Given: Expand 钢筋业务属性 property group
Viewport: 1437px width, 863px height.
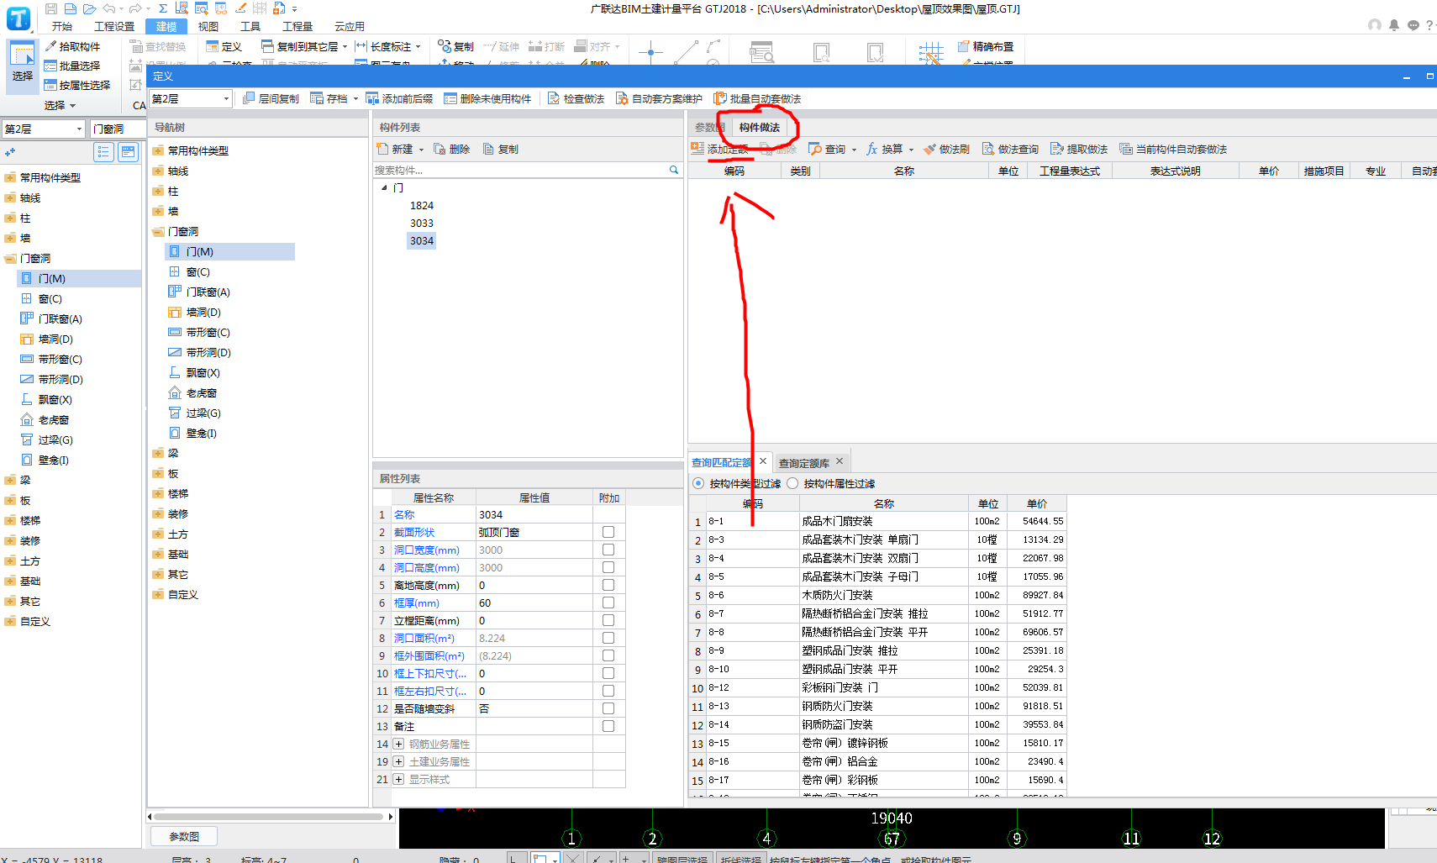Looking at the screenshot, I should coord(399,744).
